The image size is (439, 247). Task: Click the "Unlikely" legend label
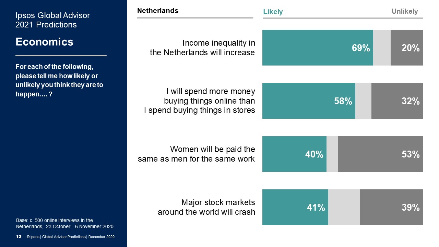pos(405,12)
